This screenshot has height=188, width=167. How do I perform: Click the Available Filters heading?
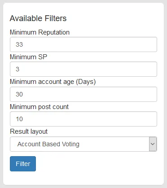[38, 18]
